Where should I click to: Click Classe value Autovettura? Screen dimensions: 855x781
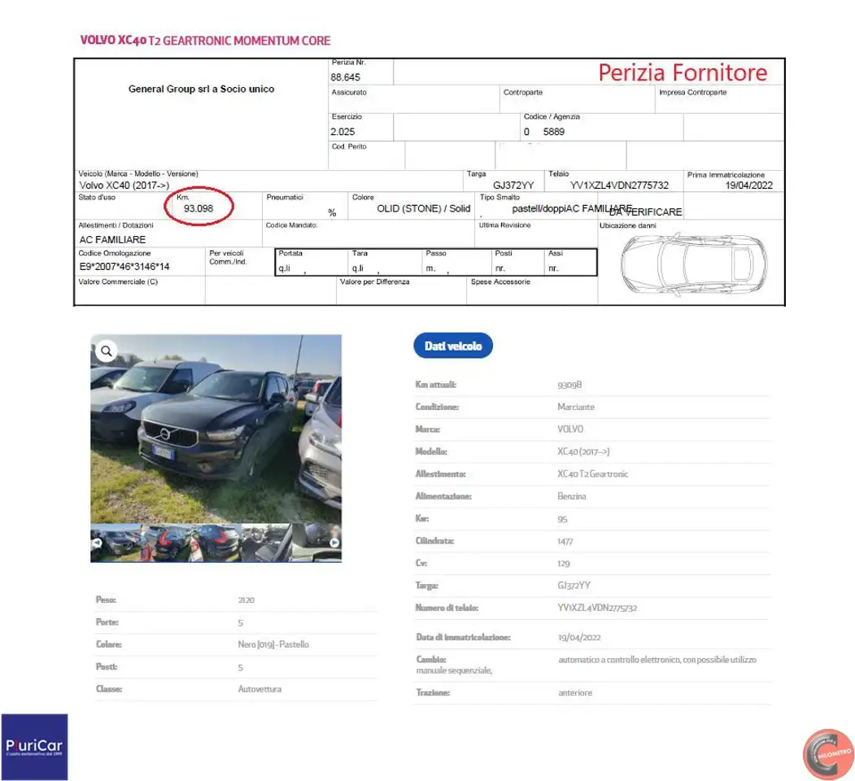click(x=260, y=689)
